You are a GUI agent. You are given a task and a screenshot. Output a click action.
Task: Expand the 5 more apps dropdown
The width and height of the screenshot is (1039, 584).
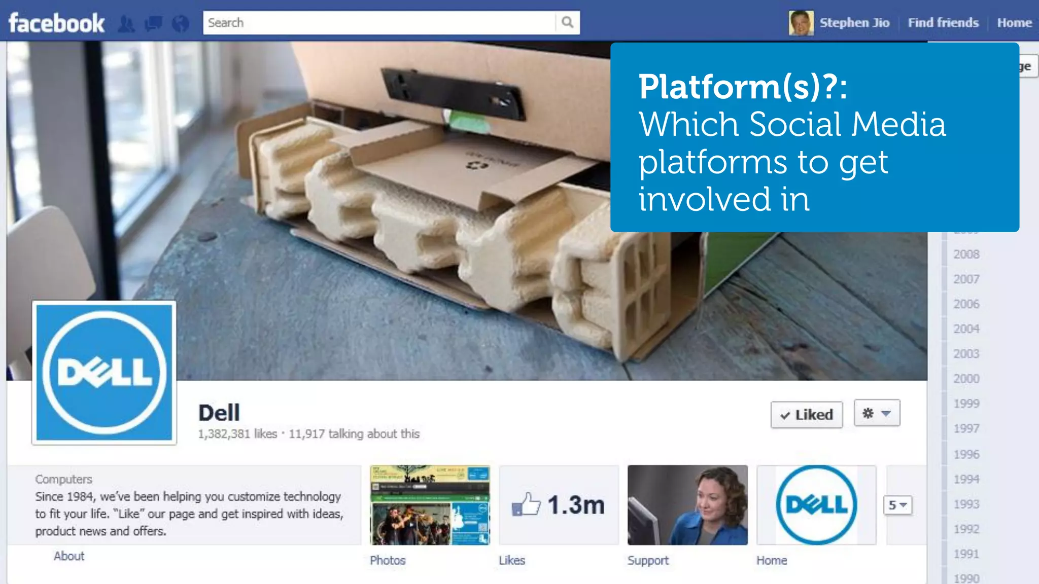click(897, 505)
